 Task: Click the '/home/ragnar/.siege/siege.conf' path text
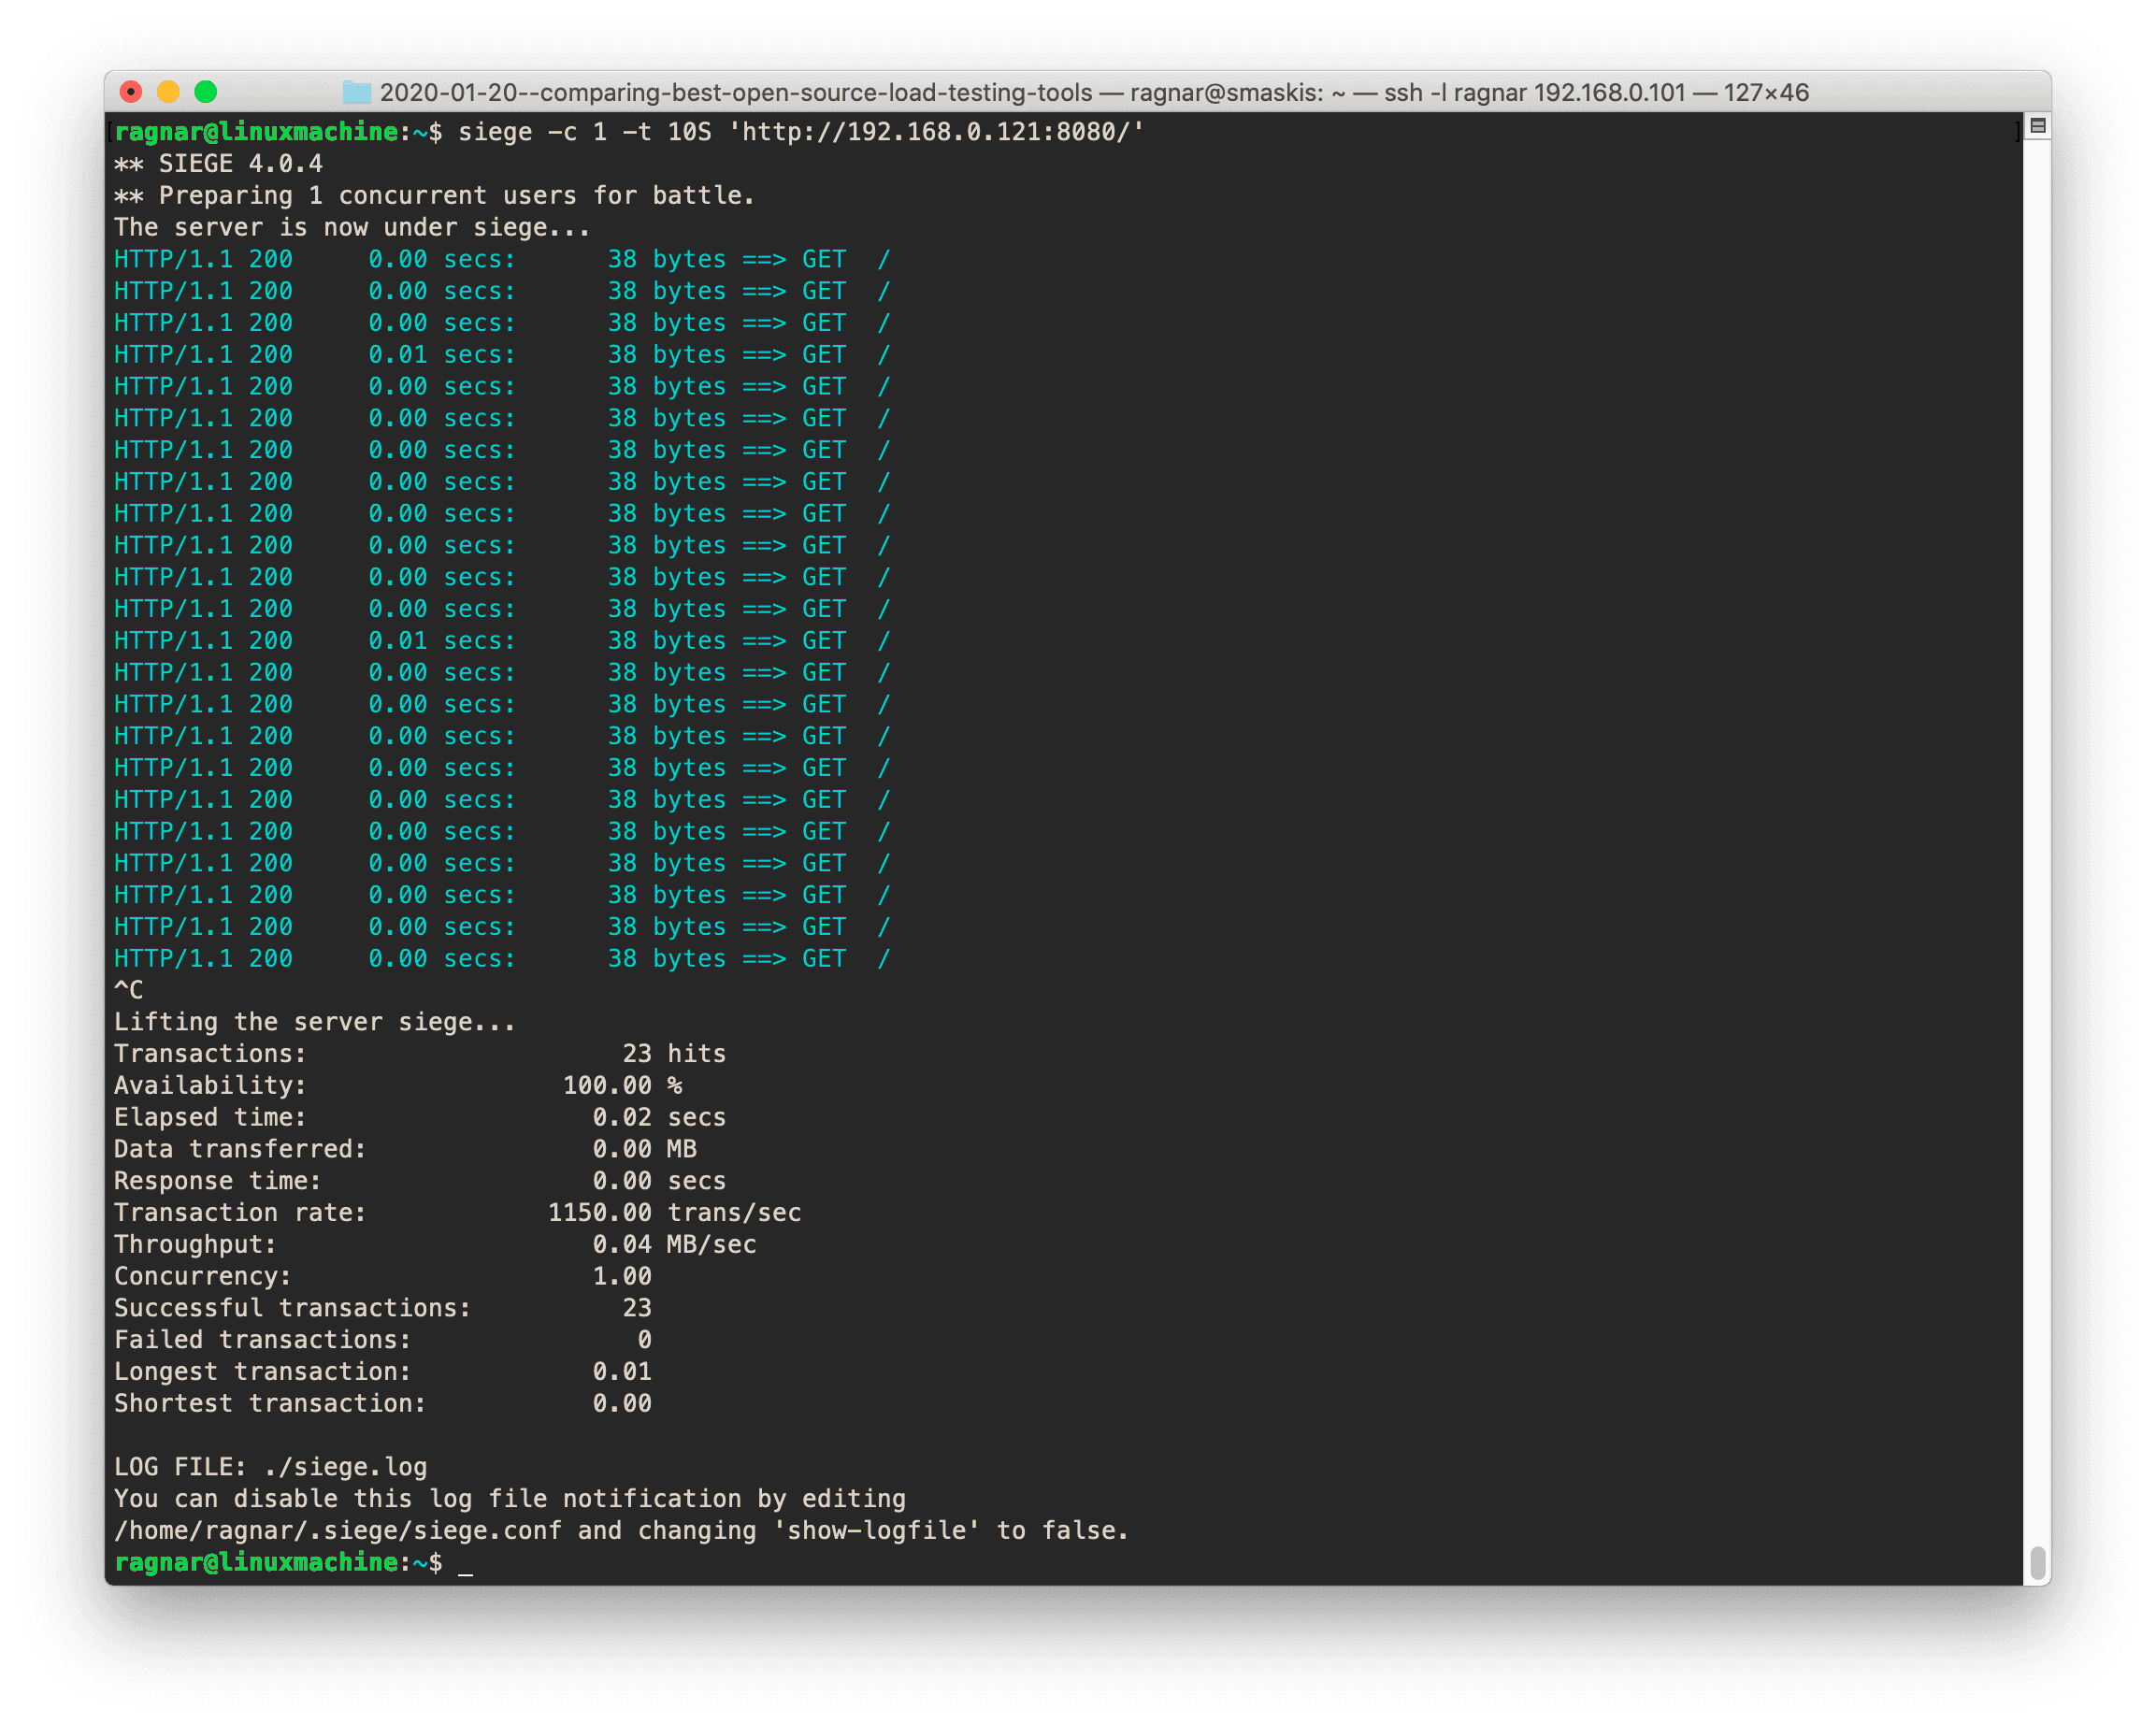click(338, 1531)
